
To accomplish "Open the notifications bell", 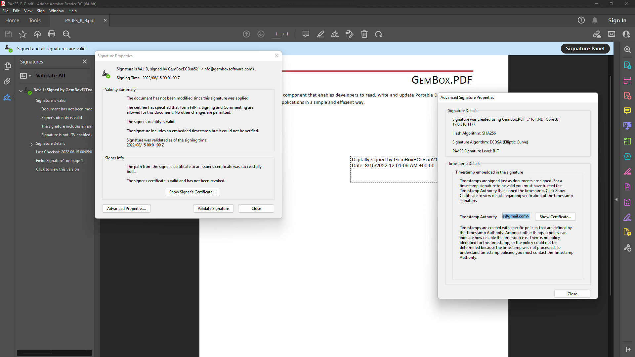I will [595, 20].
